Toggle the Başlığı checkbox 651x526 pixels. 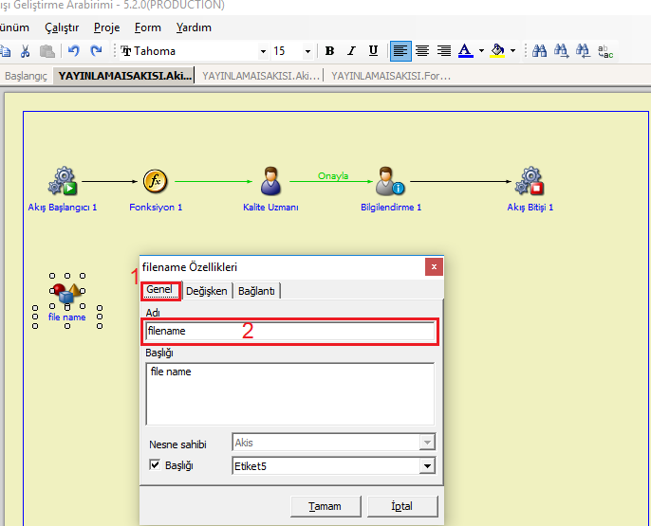(x=156, y=466)
